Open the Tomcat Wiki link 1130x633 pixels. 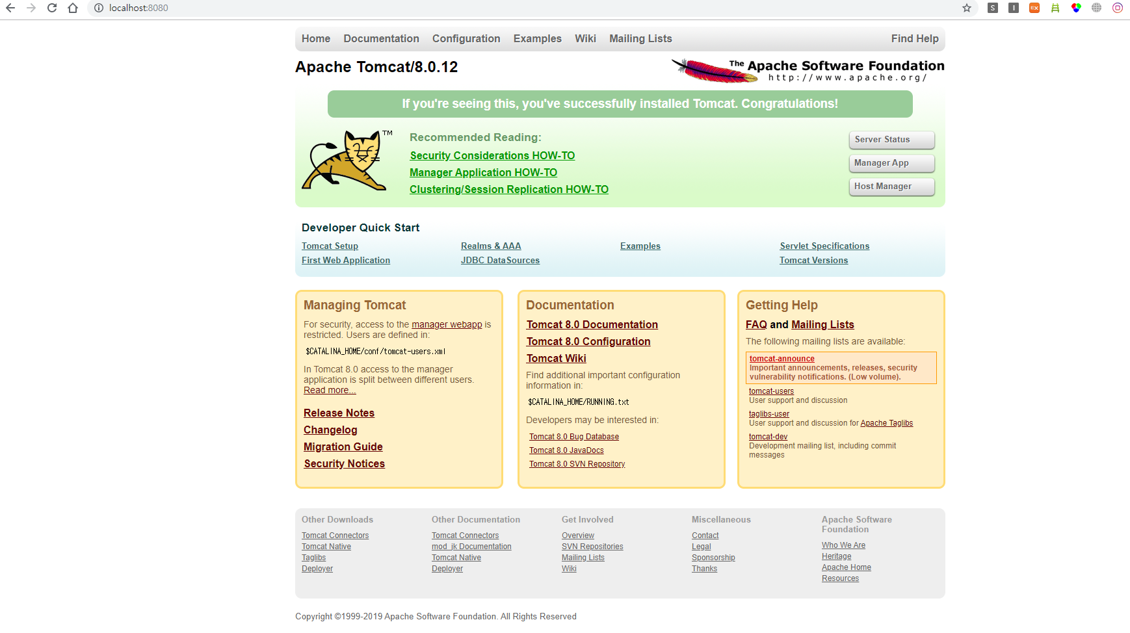556,359
